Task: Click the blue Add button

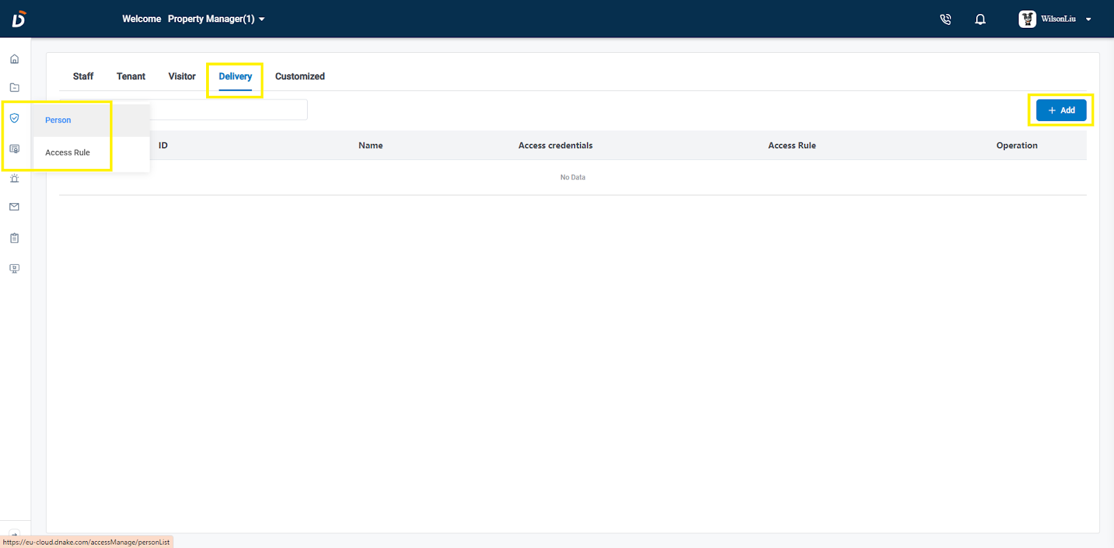Action: pos(1060,110)
